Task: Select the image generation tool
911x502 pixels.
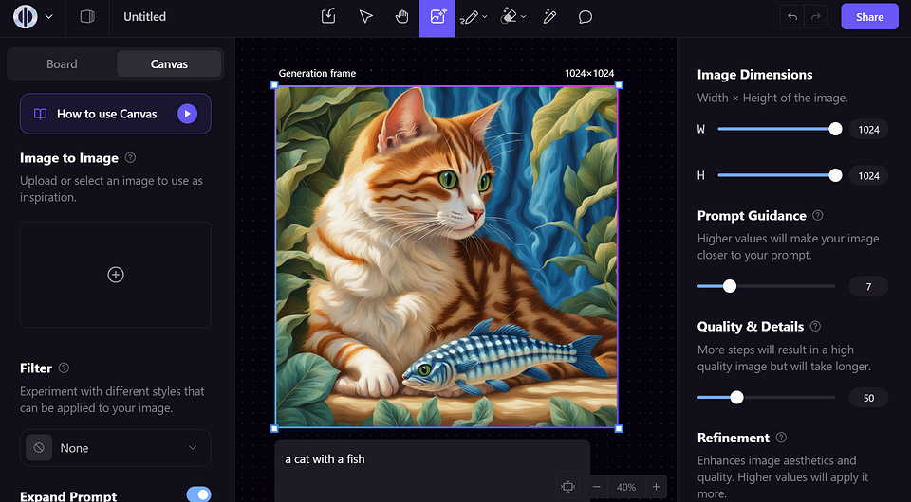Action: point(437,17)
